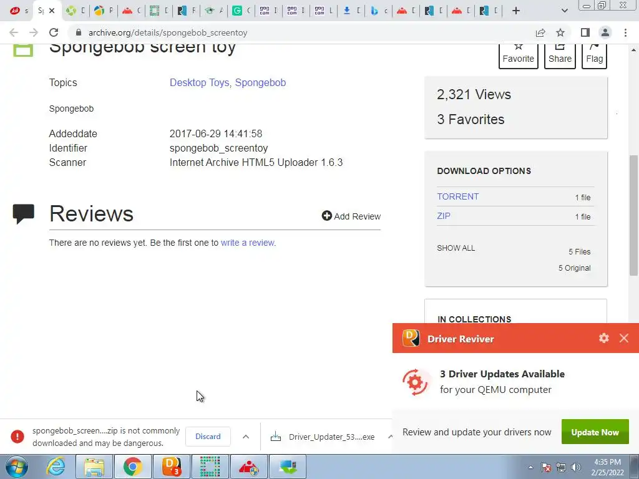Open the Chrome side panel icon
The height and width of the screenshot is (479, 639).
[x=585, y=32]
